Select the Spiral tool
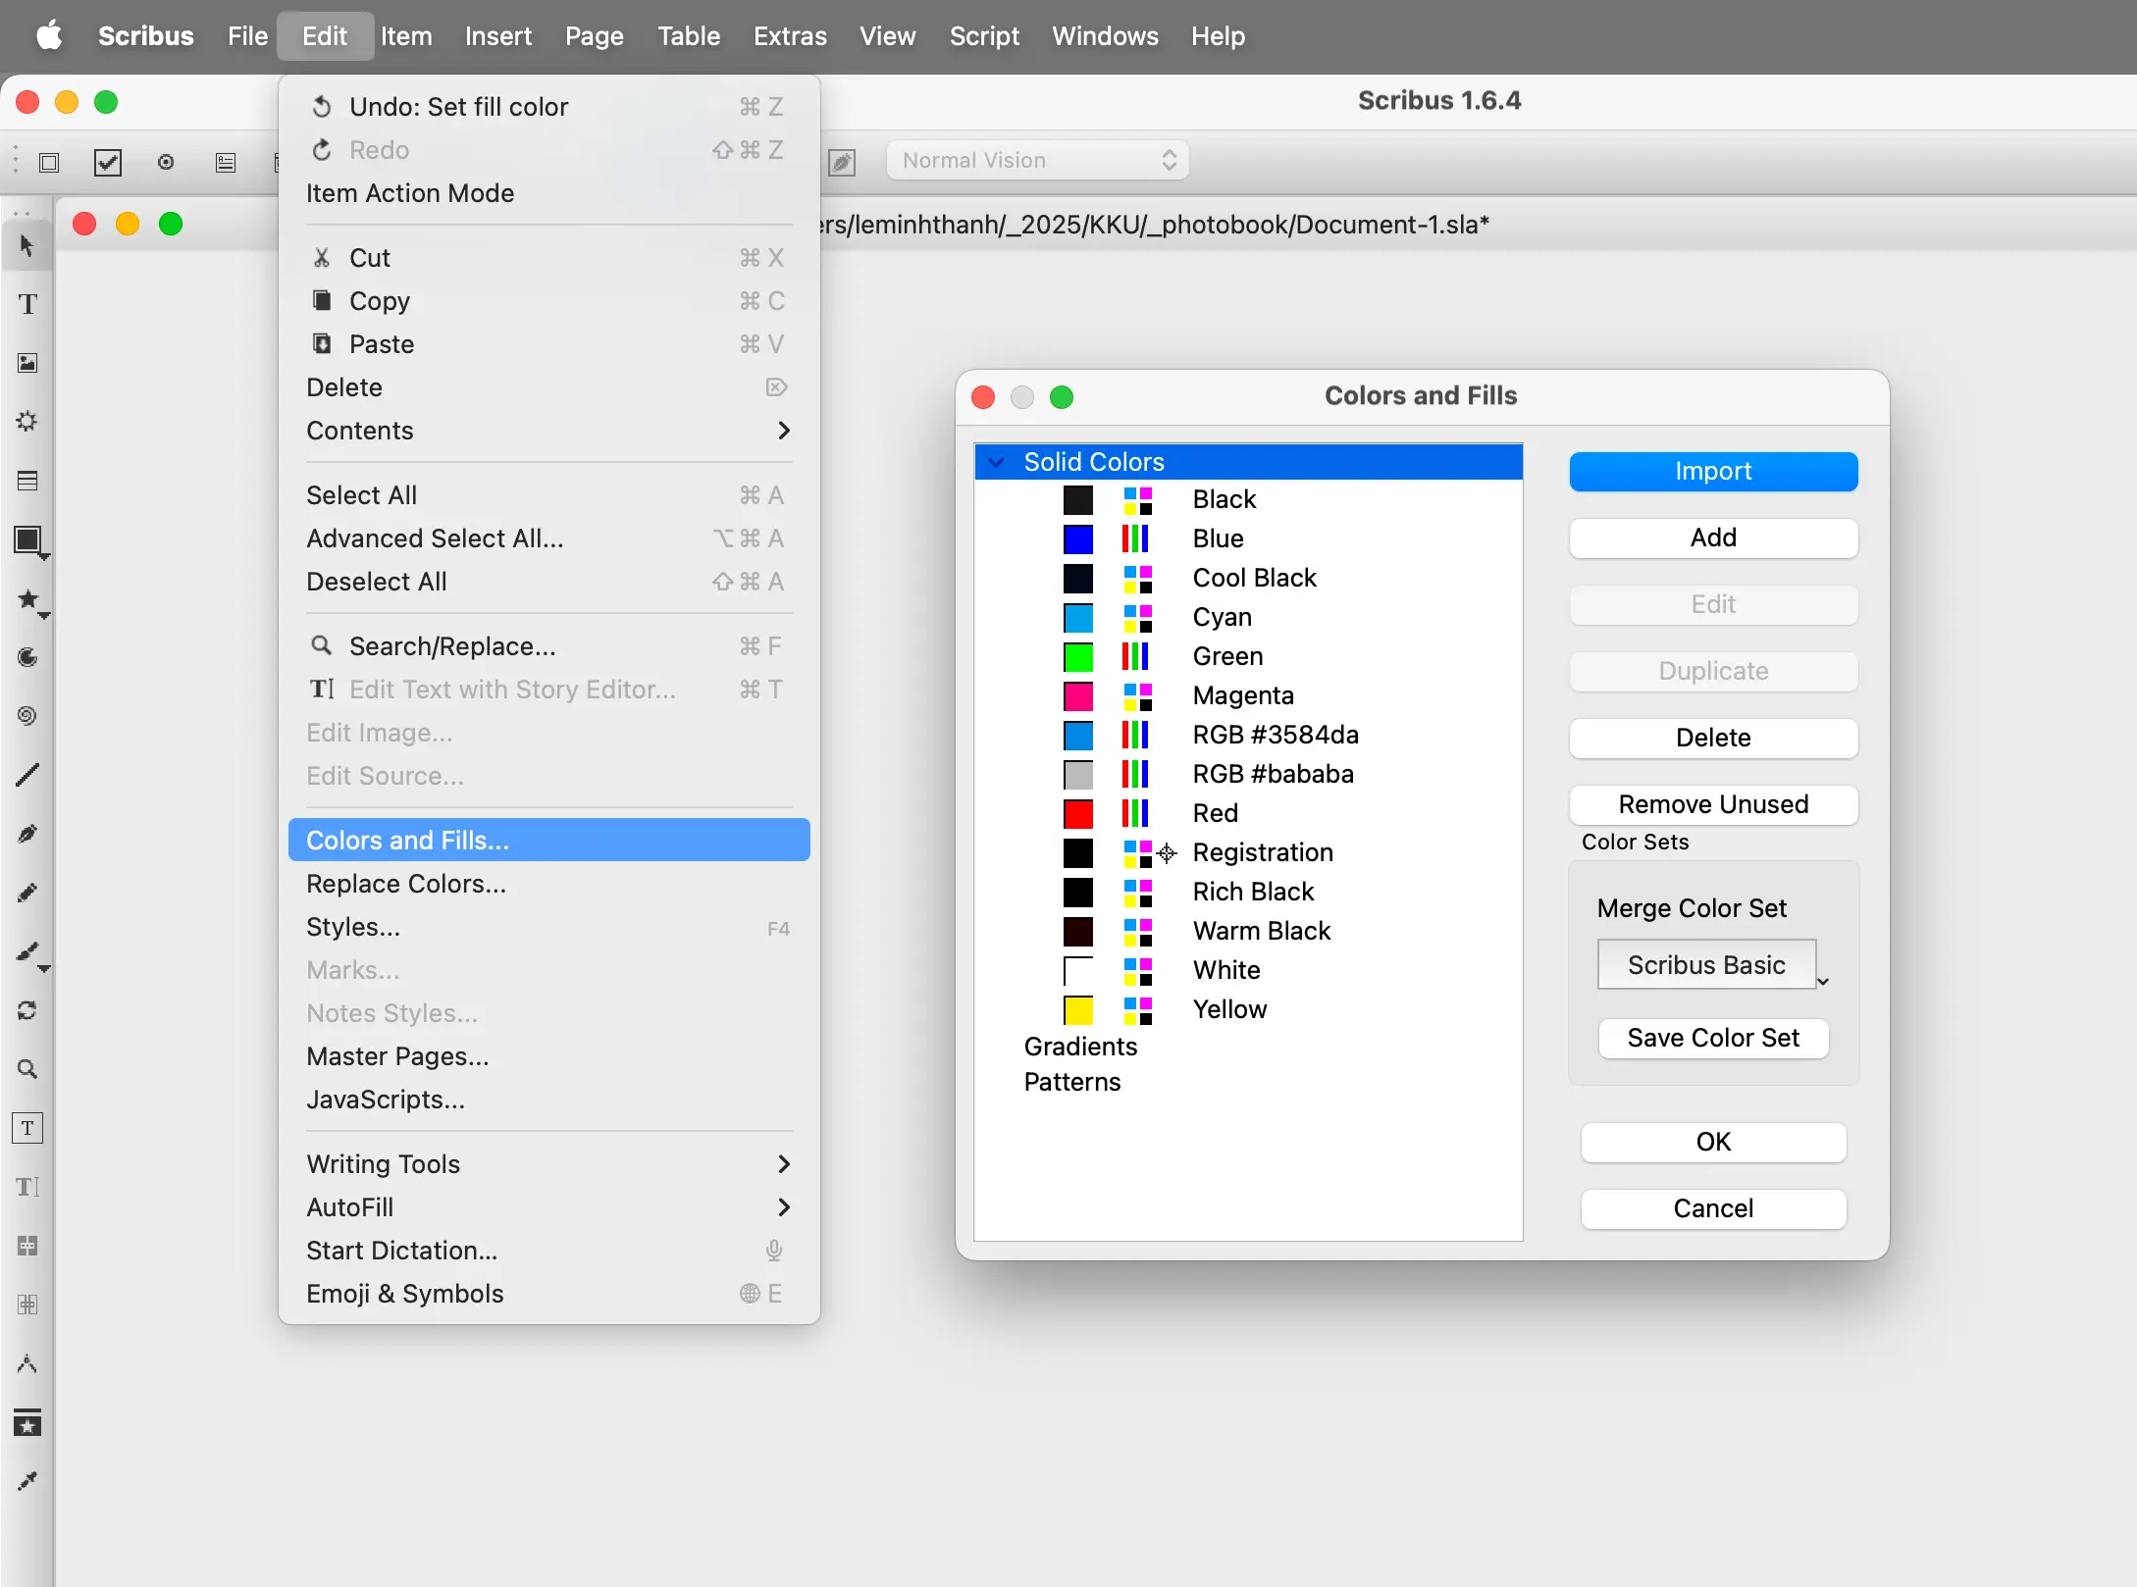 (x=27, y=716)
